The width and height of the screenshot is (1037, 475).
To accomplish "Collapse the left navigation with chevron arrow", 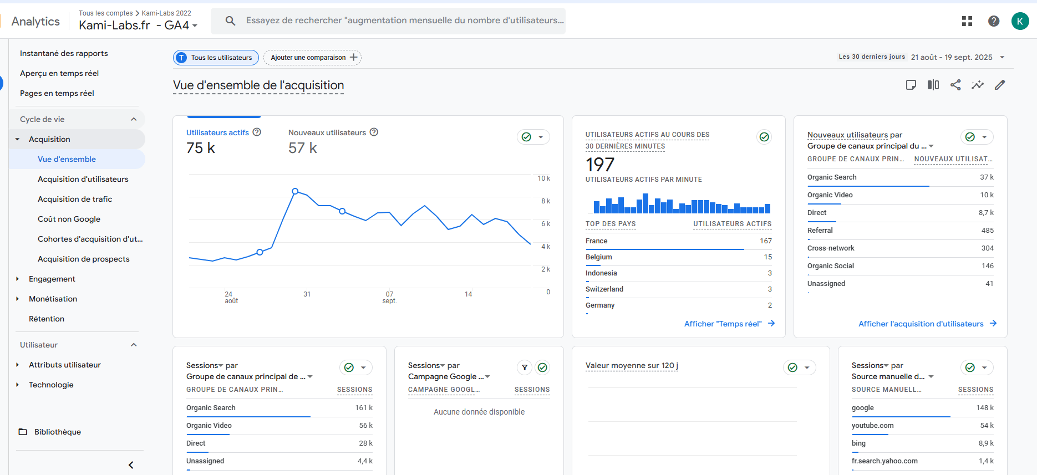I will (x=131, y=465).
